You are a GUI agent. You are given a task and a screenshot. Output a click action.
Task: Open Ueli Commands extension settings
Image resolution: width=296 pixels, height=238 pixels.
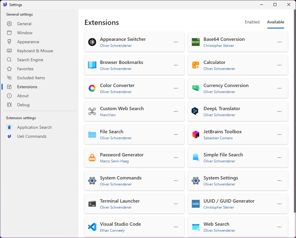32,136
